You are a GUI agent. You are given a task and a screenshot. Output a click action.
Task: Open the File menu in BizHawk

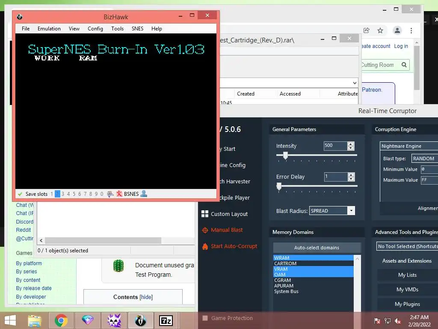pos(26,29)
